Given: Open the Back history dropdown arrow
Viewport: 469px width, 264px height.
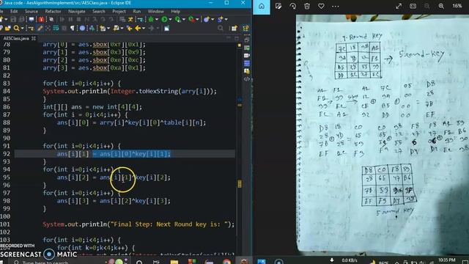Looking at the screenshot, I should pyautogui.click(x=144, y=28).
